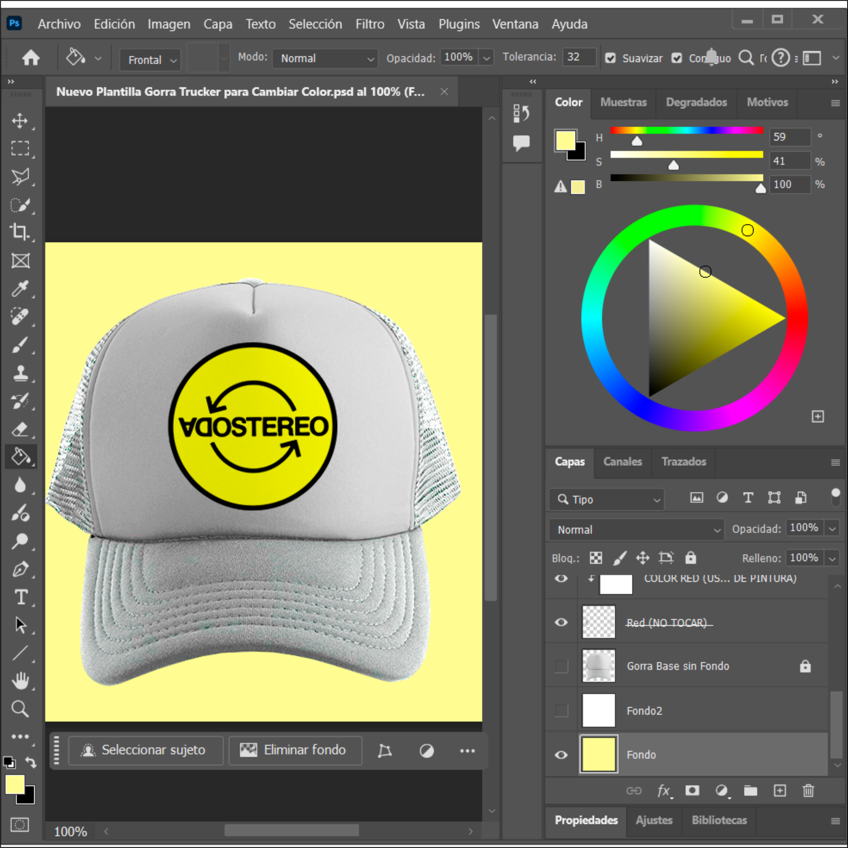848x848 pixels.
Task: Select the Move tool
Action: pos(20,121)
